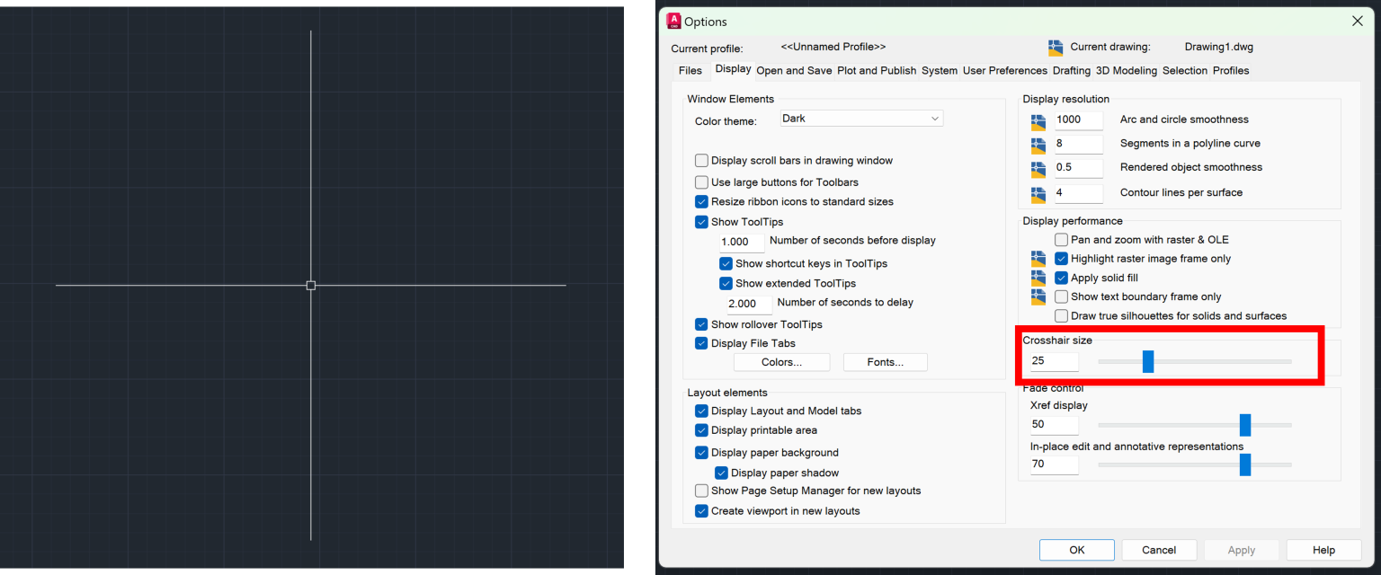
Task: Click the drawing icon beside Segments in a polyline curve
Action: (1037, 143)
